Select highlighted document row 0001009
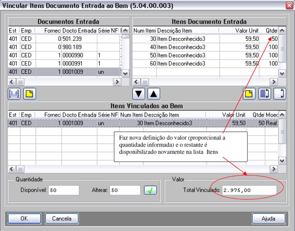 coord(64,72)
